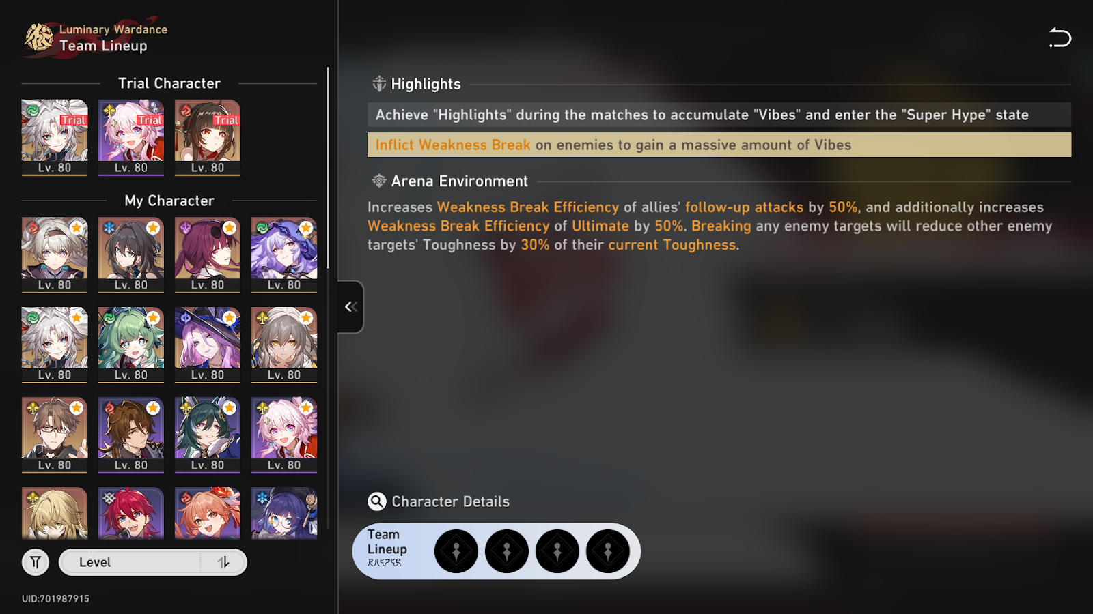Screen dimensions: 1093x614
Task: Click the character list vertical scrollbar
Action: click(x=328, y=167)
